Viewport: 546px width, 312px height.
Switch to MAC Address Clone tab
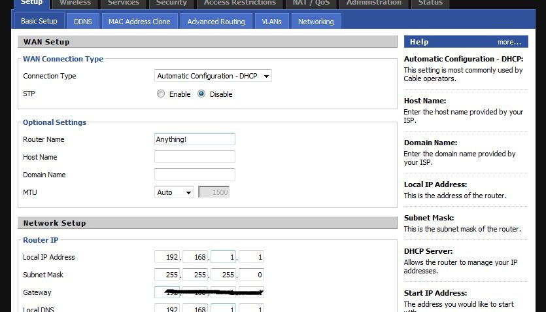tap(139, 22)
